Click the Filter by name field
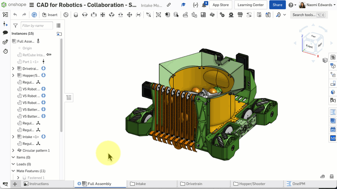The width and height of the screenshot is (337, 189). (x=37, y=26)
